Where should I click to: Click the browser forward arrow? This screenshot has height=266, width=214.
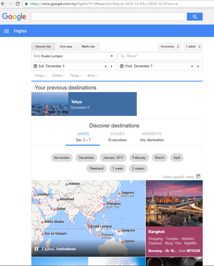[x=10, y=3]
